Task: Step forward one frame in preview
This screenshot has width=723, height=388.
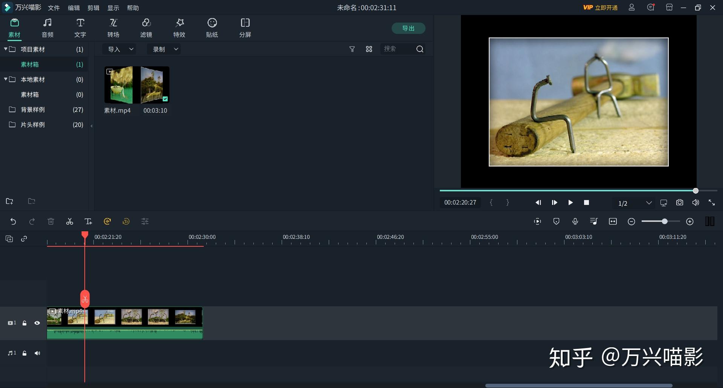Action: 555,203
